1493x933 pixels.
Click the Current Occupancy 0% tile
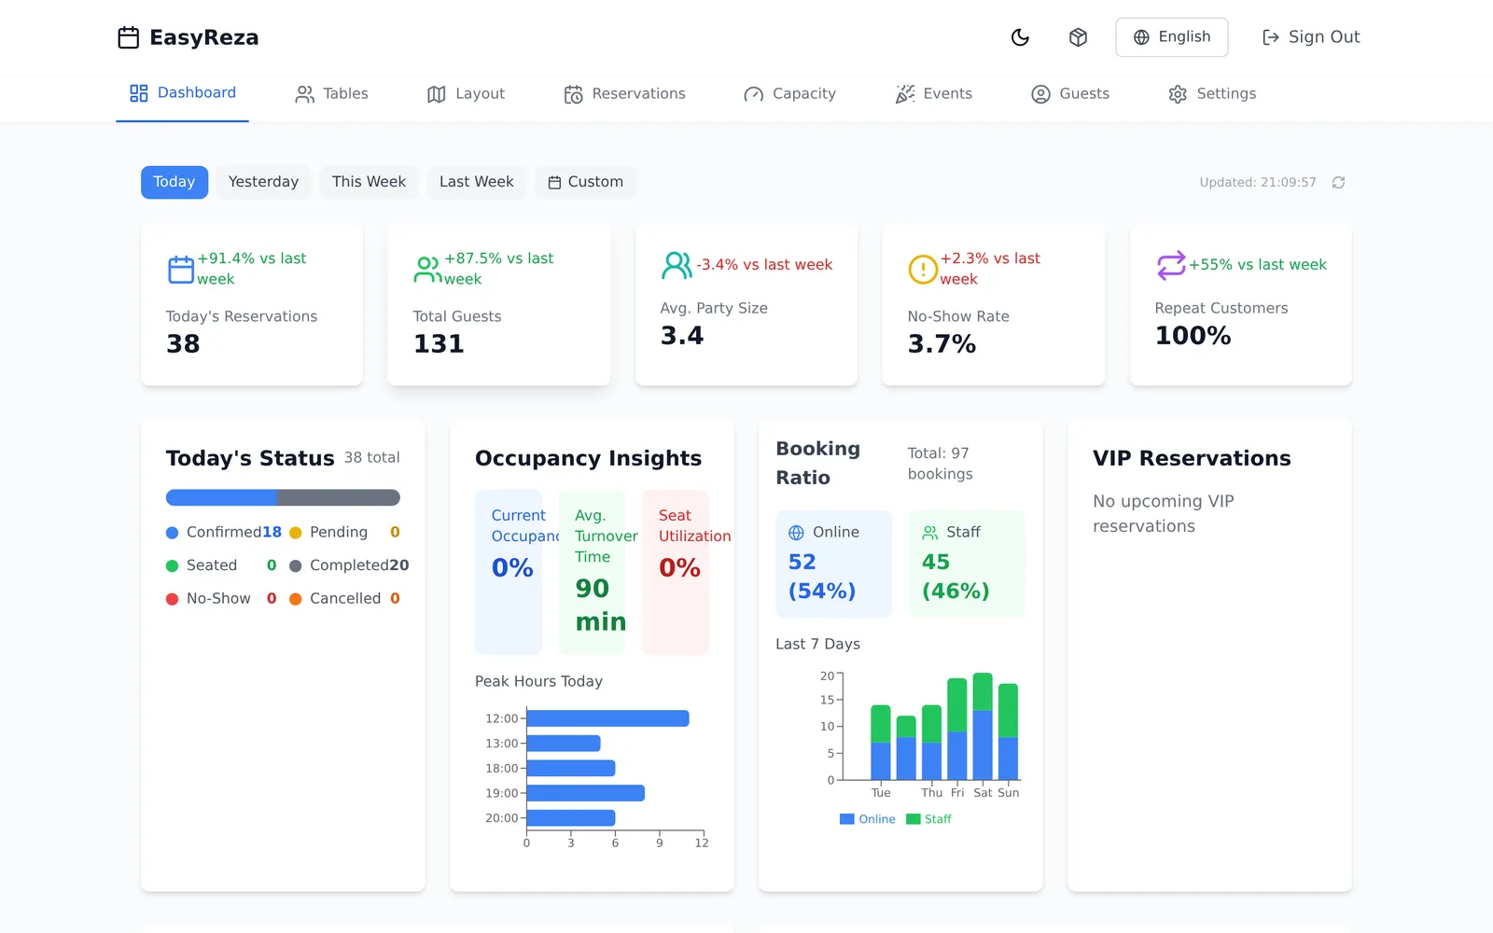509,572
